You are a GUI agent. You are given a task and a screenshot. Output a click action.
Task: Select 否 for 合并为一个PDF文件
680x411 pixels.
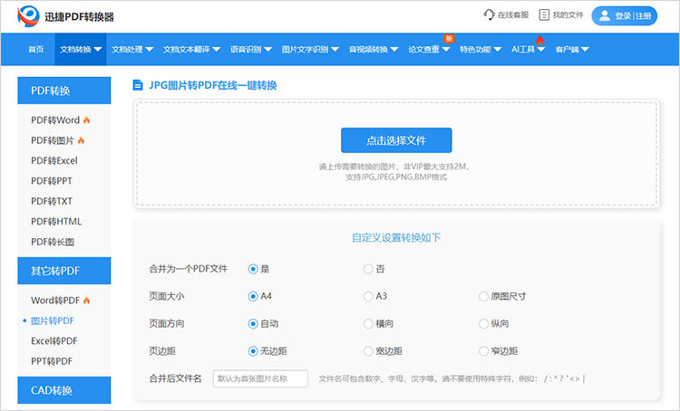tap(368, 269)
